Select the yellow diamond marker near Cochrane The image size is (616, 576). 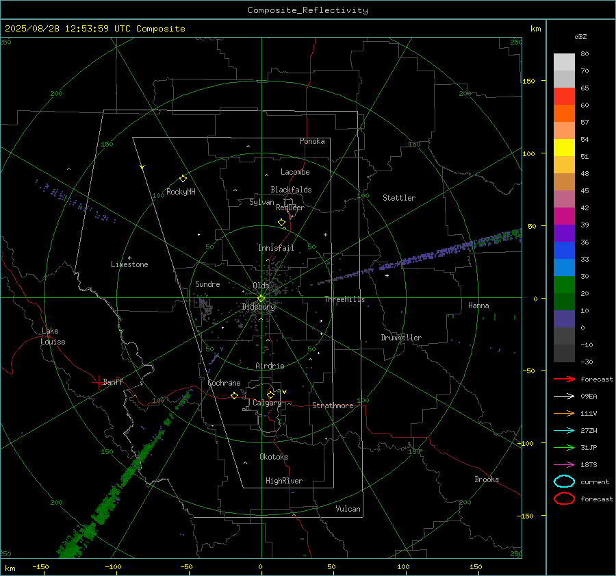pyautogui.click(x=234, y=395)
